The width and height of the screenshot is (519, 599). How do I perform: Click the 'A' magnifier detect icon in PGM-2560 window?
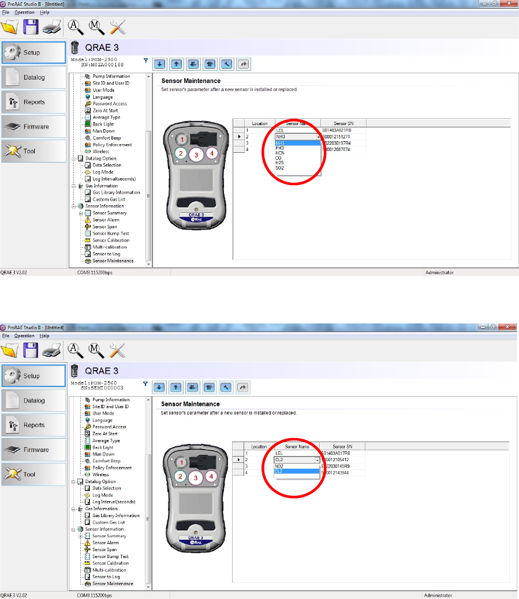[75, 351]
